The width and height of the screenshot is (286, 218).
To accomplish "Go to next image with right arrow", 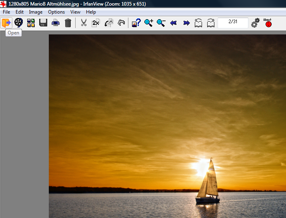I will click(186, 23).
